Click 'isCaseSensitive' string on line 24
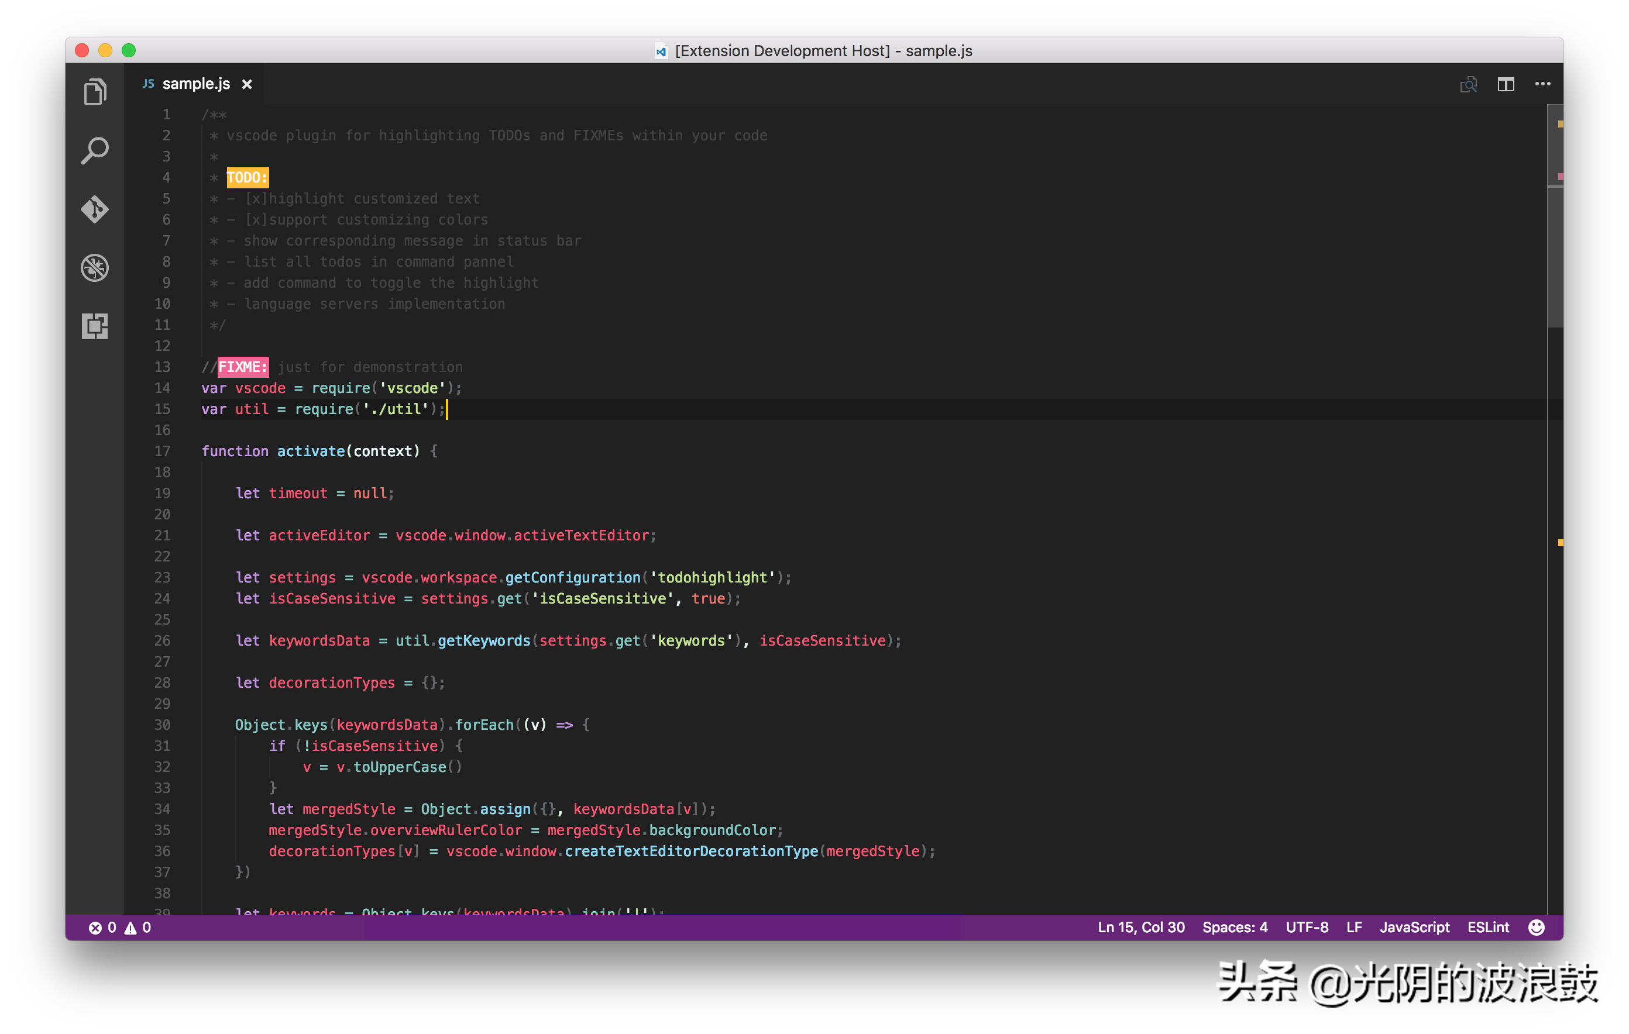1629x1034 pixels. [x=602, y=599]
